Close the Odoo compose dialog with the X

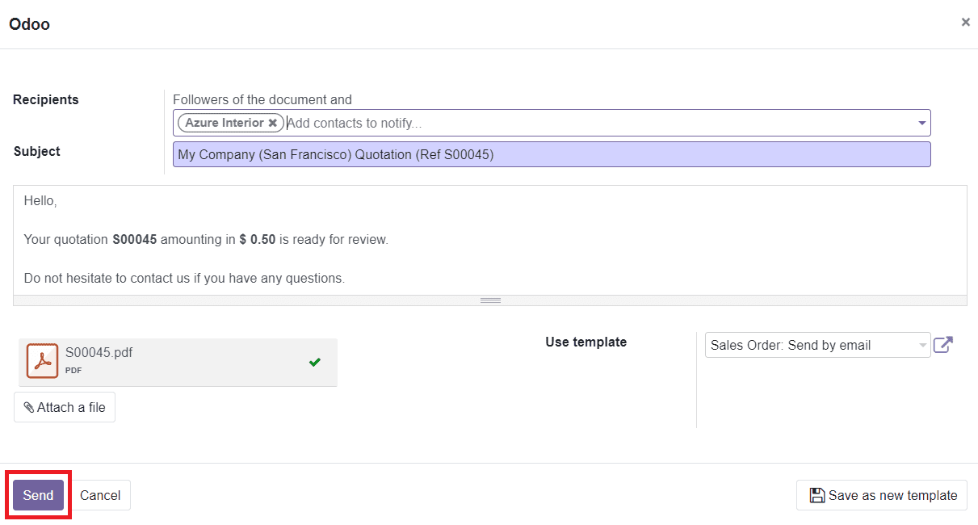[x=966, y=22]
